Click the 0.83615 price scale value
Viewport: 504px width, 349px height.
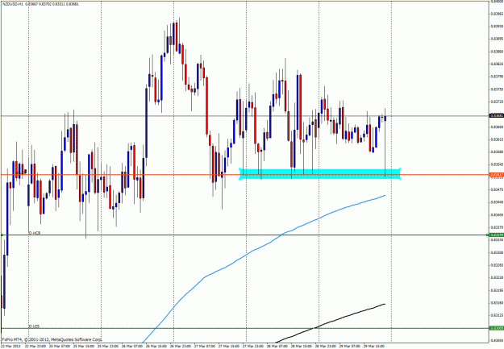pos(497,139)
